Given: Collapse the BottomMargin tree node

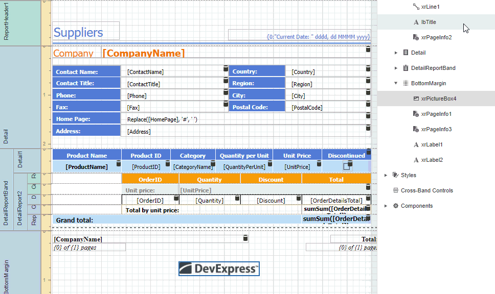Looking at the screenshot, I should pos(395,83).
